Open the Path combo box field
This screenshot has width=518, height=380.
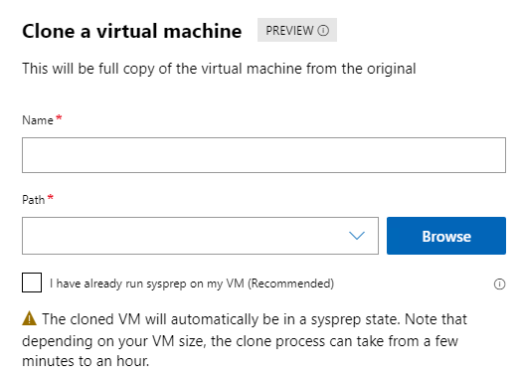200,236
